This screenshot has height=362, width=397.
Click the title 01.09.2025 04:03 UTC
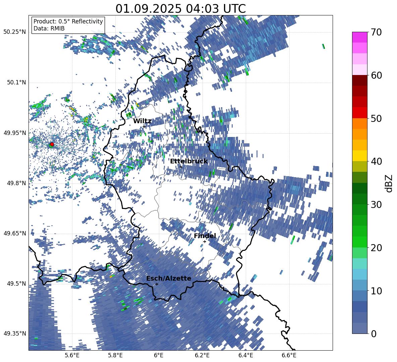pos(181,9)
